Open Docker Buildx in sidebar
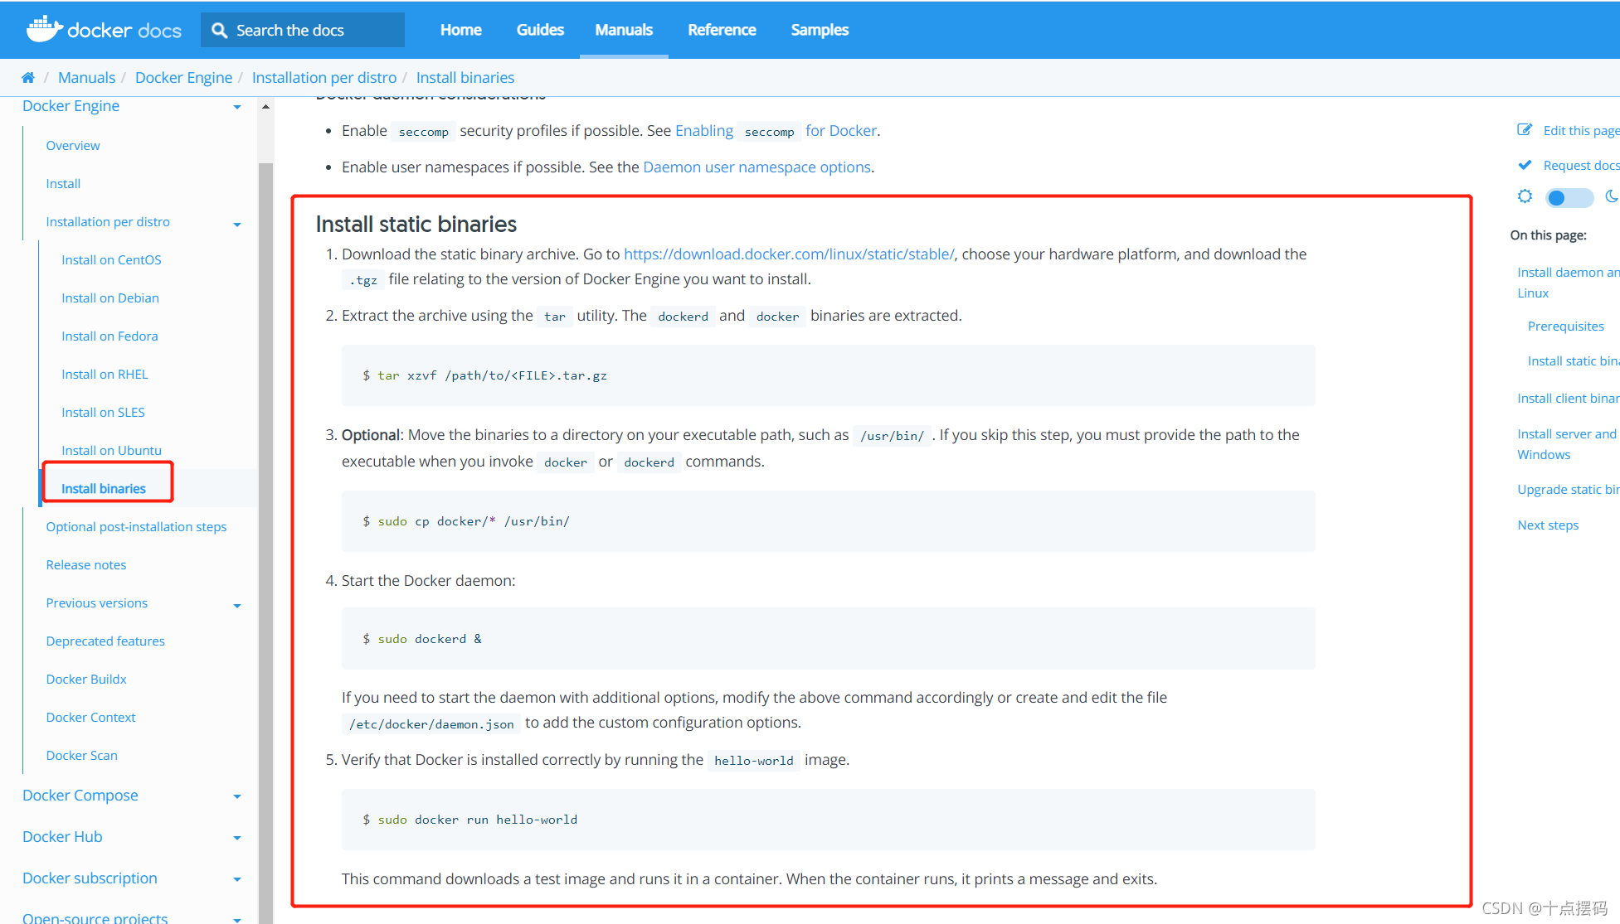 [86, 679]
